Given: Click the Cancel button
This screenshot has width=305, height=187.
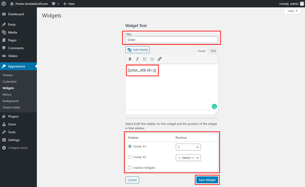Looking at the screenshot, I should point(132,180).
